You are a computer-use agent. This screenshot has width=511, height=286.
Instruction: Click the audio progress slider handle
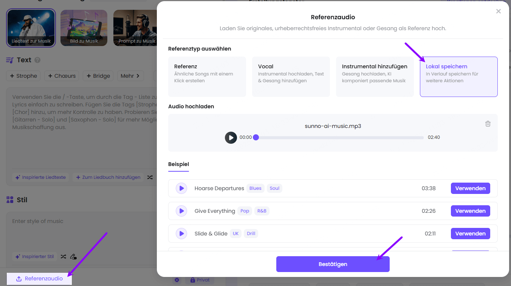pyautogui.click(x=256, y=137)
